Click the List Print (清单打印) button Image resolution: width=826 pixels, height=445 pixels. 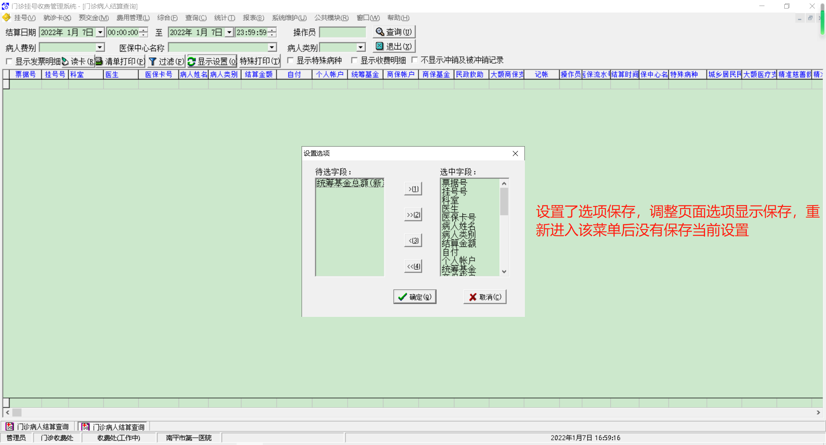[x=120, y=61]
